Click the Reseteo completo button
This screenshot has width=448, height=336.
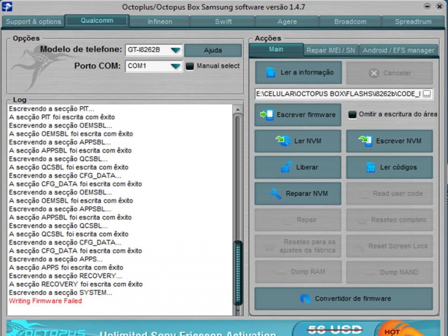click(389, 220)
